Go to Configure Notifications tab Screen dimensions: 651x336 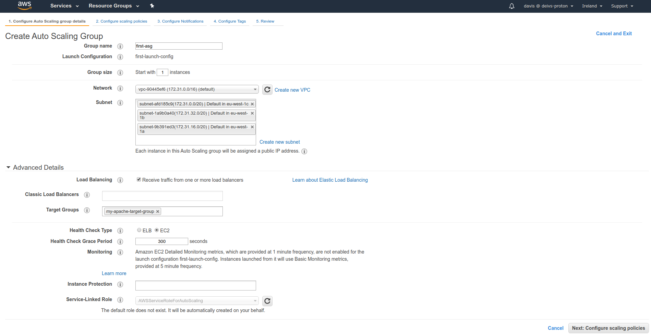[x=180, y=21]
